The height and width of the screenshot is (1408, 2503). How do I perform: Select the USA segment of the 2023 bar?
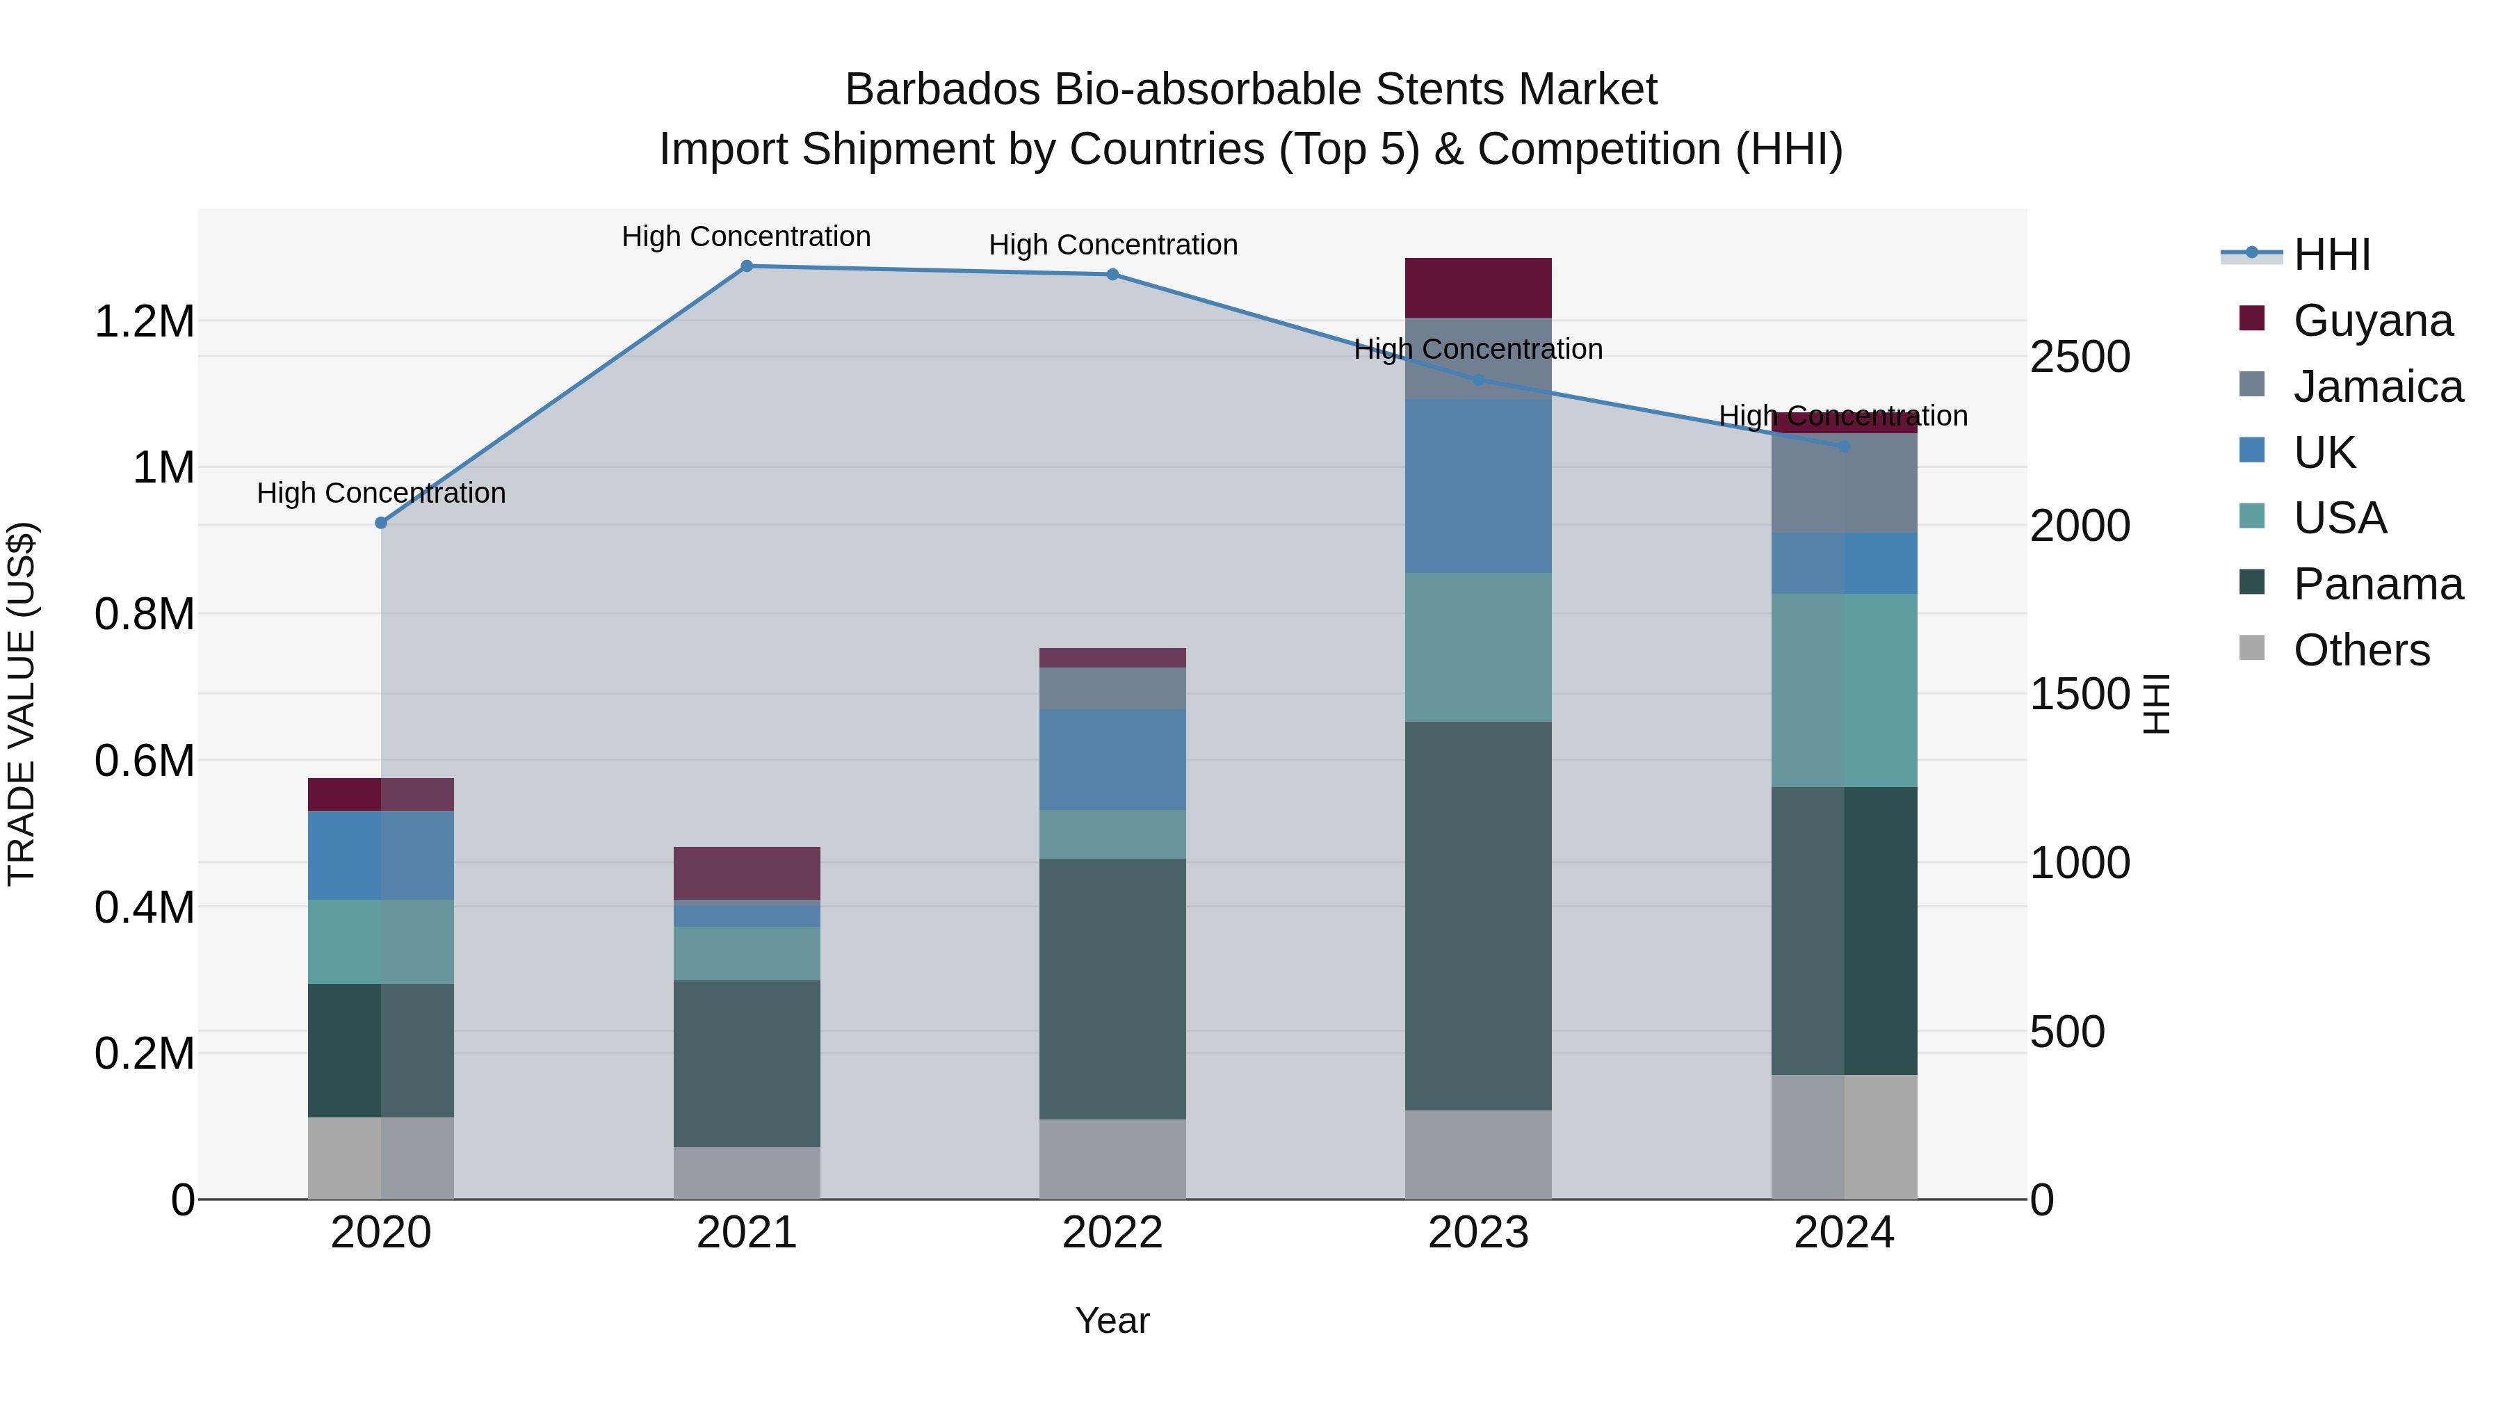pos(1478,648)
